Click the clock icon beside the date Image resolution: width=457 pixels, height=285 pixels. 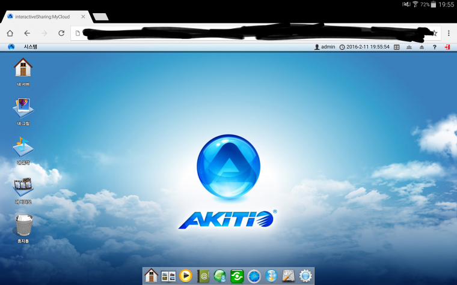(342, 47)
